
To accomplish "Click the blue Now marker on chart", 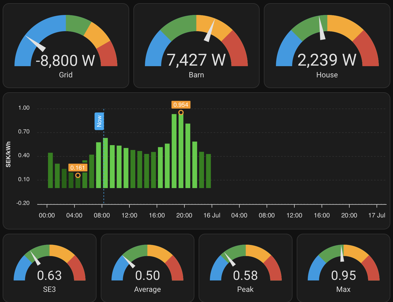I will [x=99, y=121].
